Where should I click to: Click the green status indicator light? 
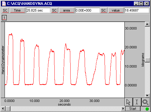coord(147,109)
